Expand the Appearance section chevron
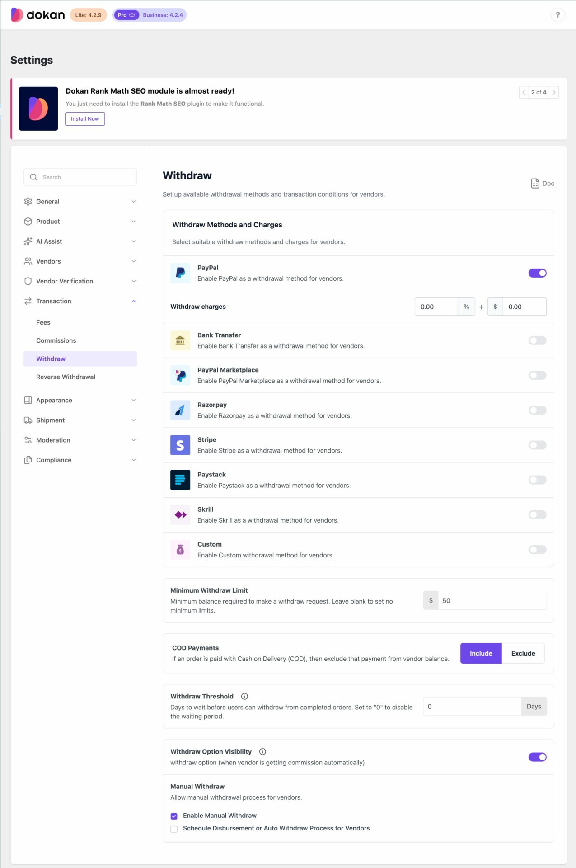This screenshot has height=868, width=576. [x=134, y=400]
